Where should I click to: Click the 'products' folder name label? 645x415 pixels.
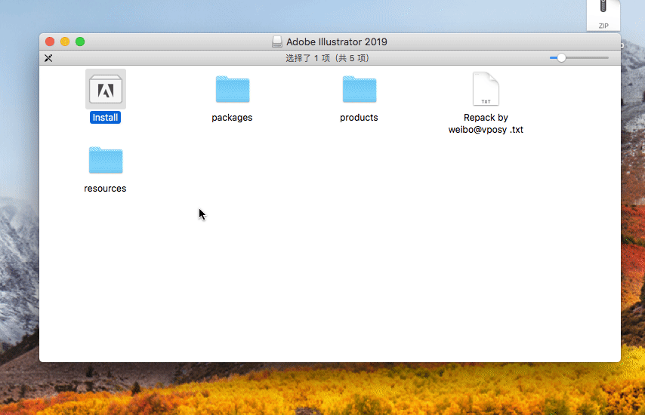tap(359, 118)
